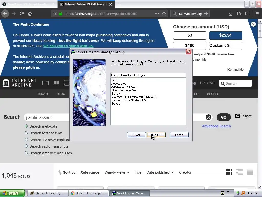Click the page scrollbar down arrow
Viewport: 262px width, 197px height.
pyautogui.click(x=260, y=187)
